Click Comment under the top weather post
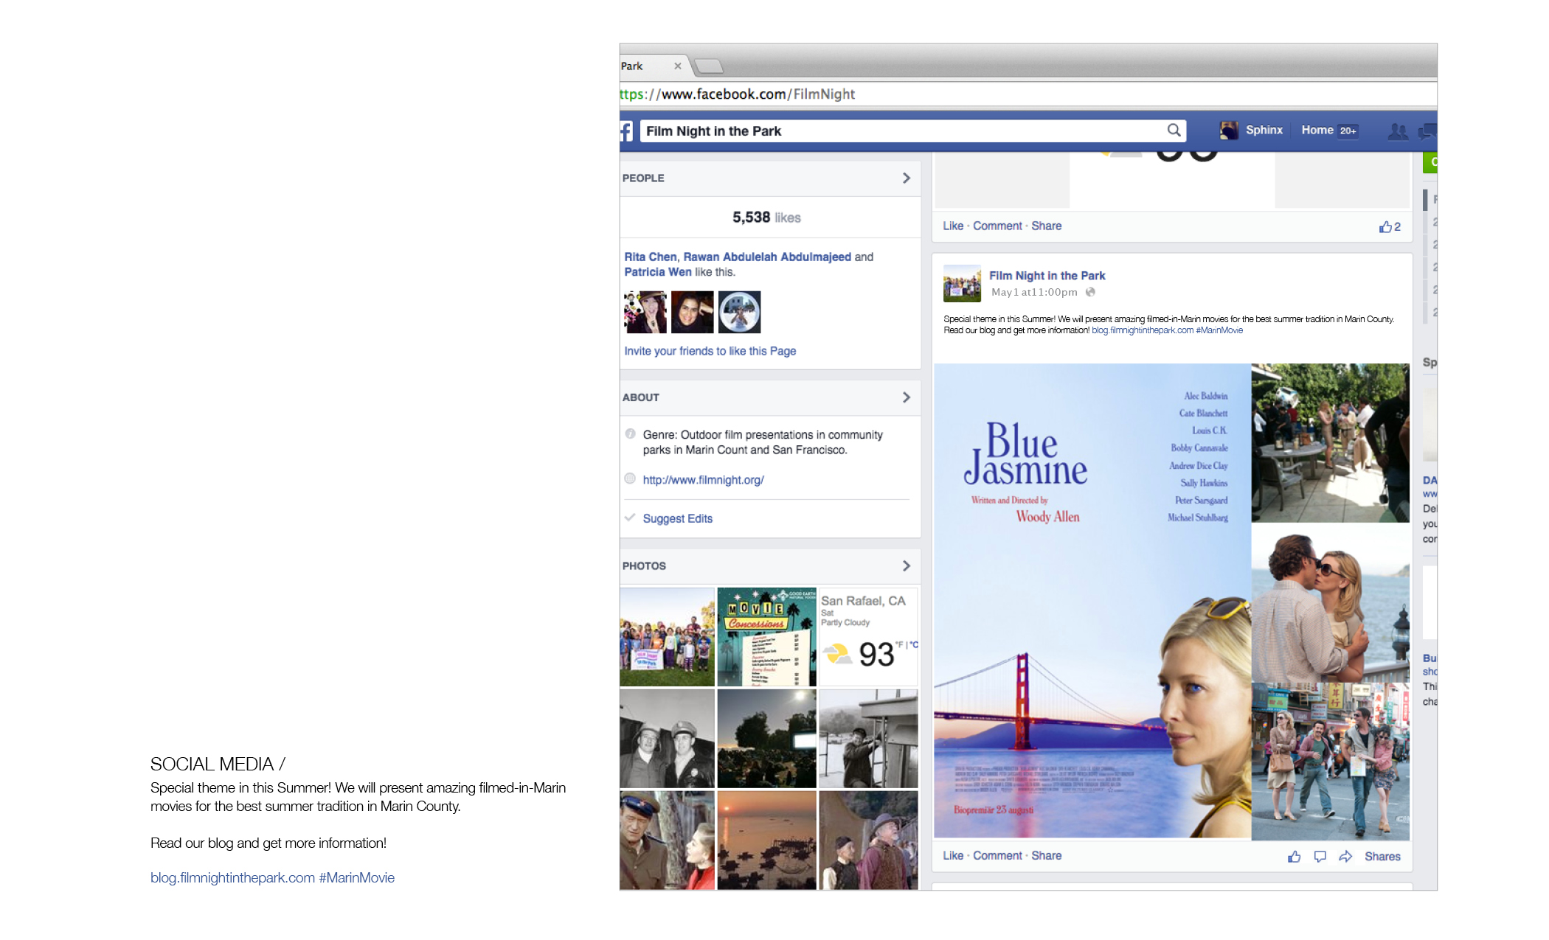 [x=997, y=226]
